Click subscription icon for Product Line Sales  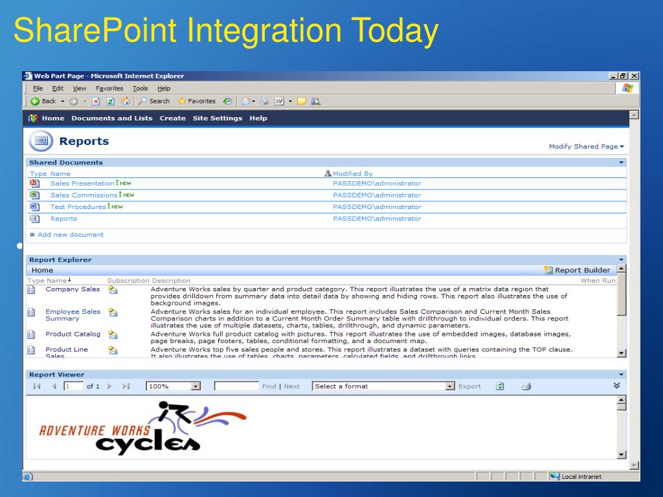click(113, 350)
